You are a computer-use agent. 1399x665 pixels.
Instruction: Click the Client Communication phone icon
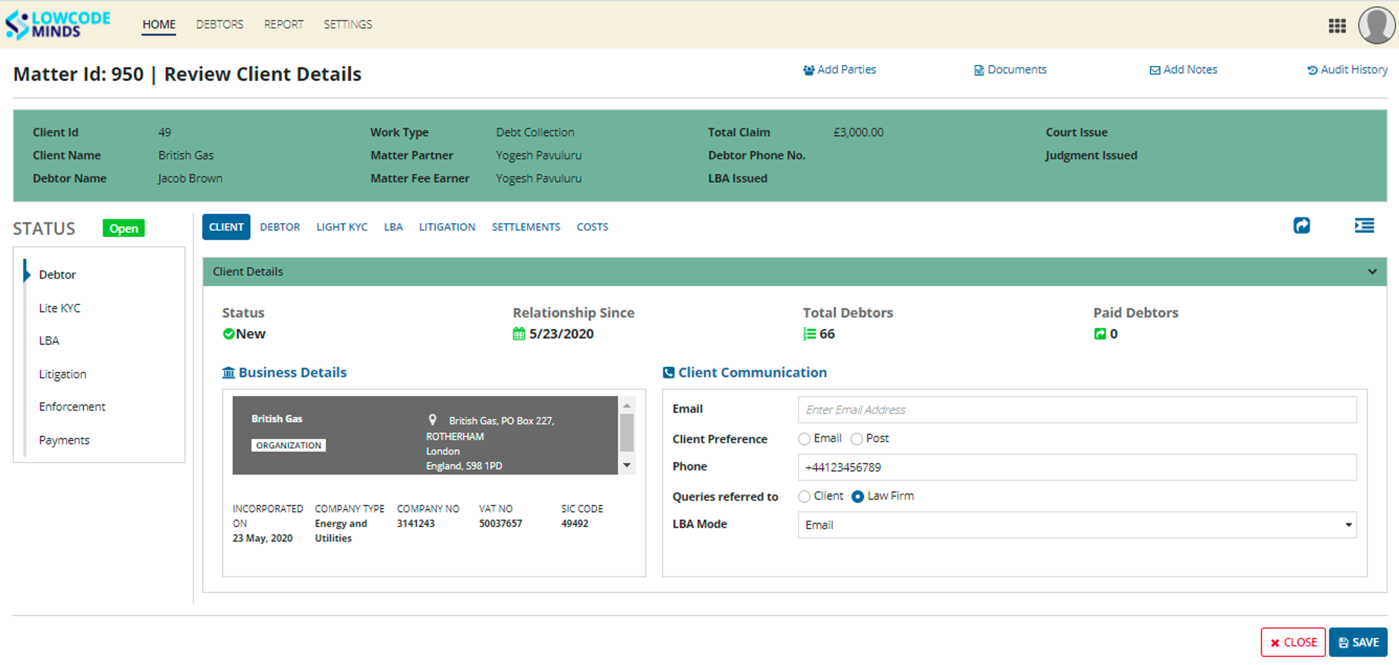(669, 373)
